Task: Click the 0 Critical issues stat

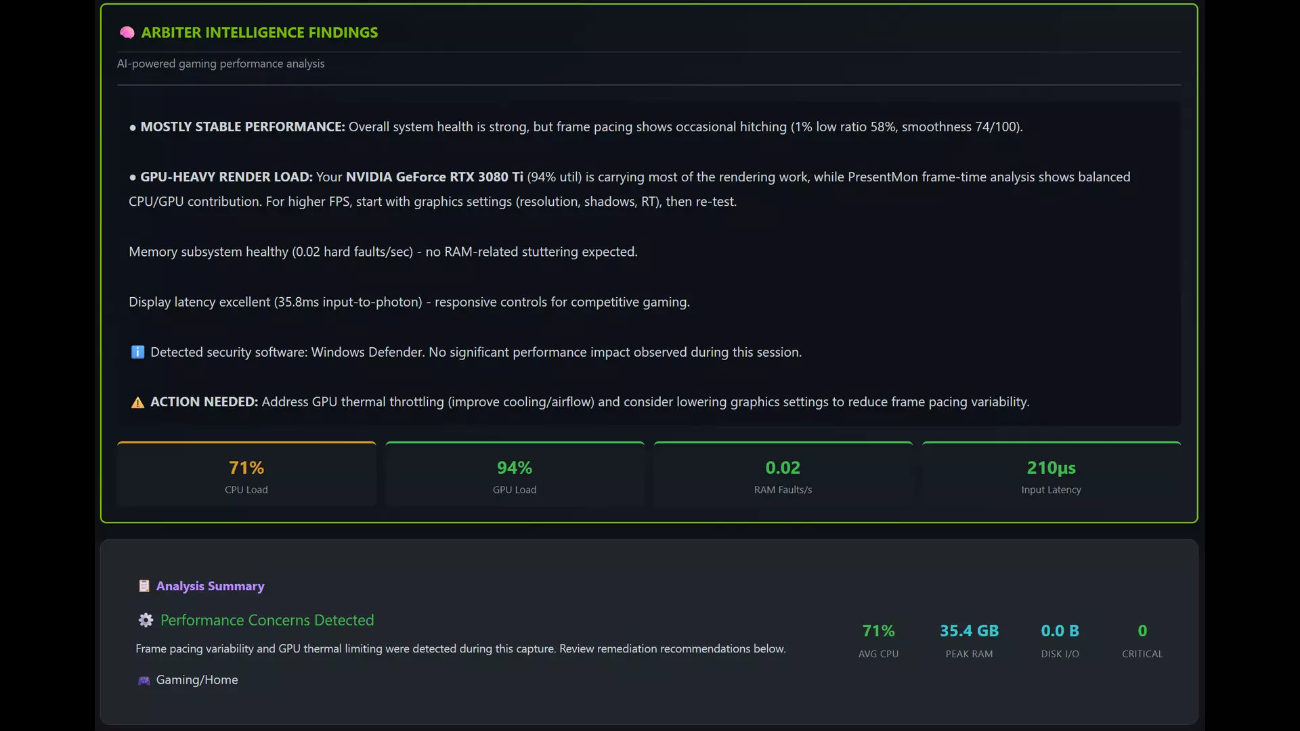Action: pos(1142,640)
